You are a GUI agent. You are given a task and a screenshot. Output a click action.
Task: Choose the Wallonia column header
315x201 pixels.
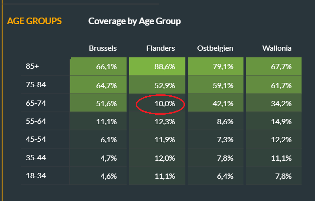point(277,48)
